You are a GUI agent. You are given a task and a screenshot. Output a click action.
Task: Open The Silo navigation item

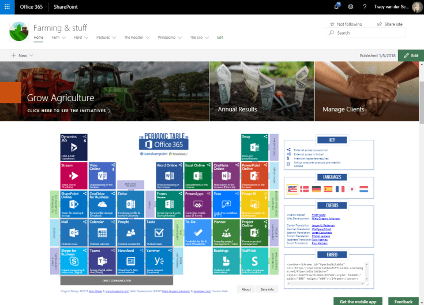click(199, 37)
